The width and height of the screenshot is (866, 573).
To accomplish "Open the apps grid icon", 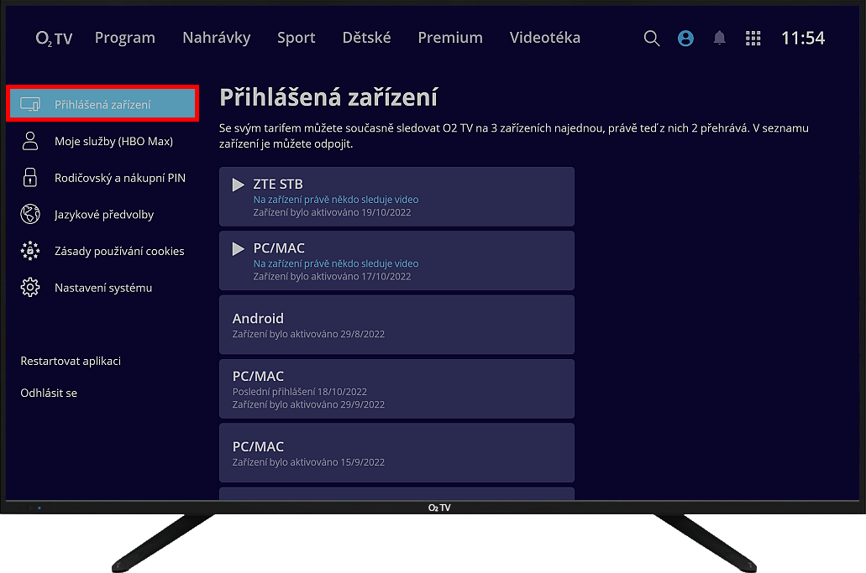I will pos(753,39).
